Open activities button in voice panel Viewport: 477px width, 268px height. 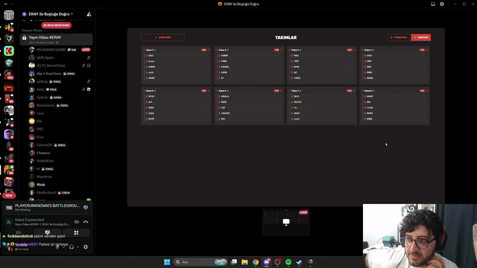coord(76,233)
